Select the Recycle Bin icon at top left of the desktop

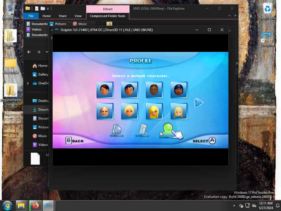pos(11,11)
